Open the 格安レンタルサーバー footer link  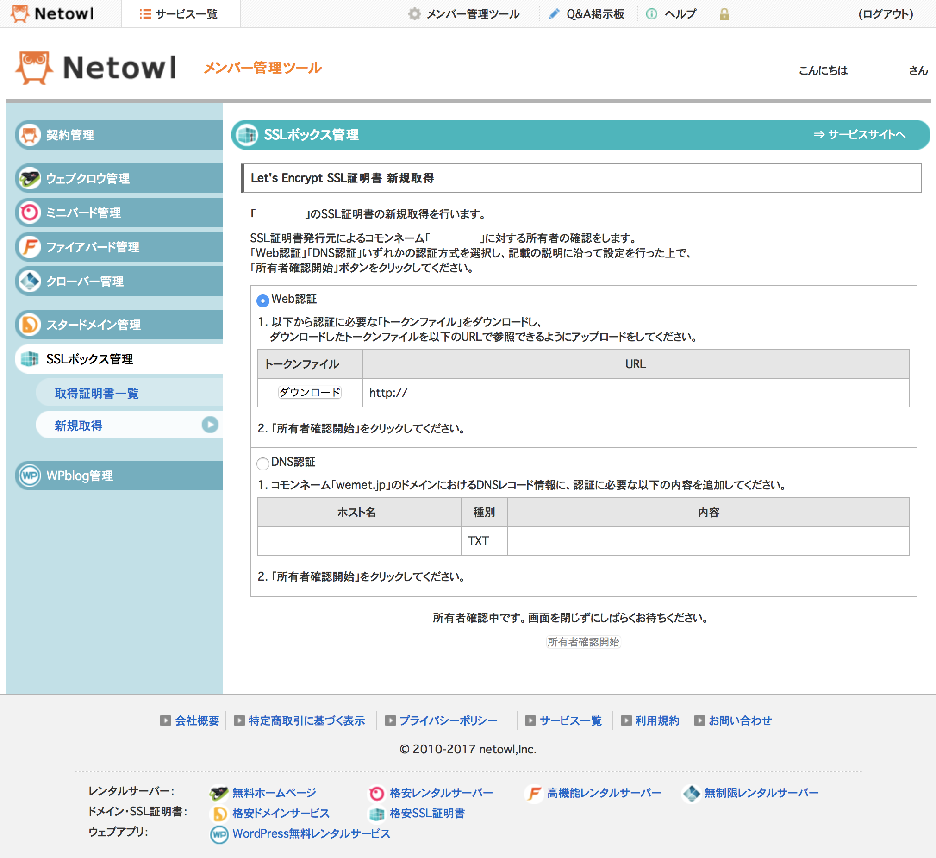click(x=442, y=793)
